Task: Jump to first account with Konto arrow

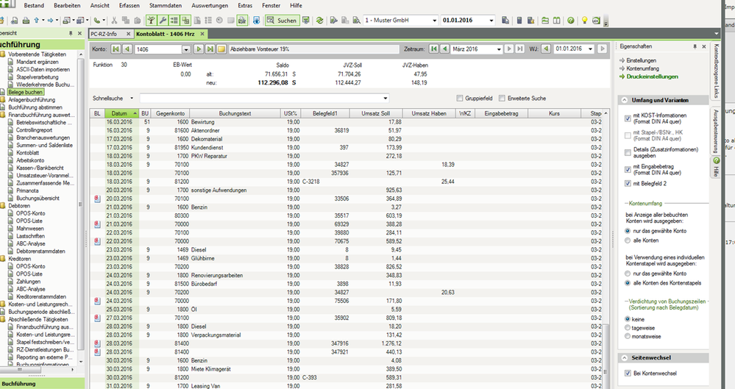Action: 114,49
